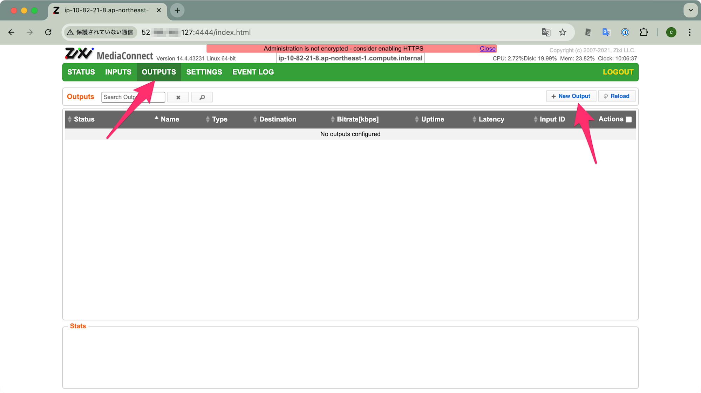The height and width of the screenshot is (393, 701).
Task: Open the Chrome three-dot menu
Action: [689, 32]
